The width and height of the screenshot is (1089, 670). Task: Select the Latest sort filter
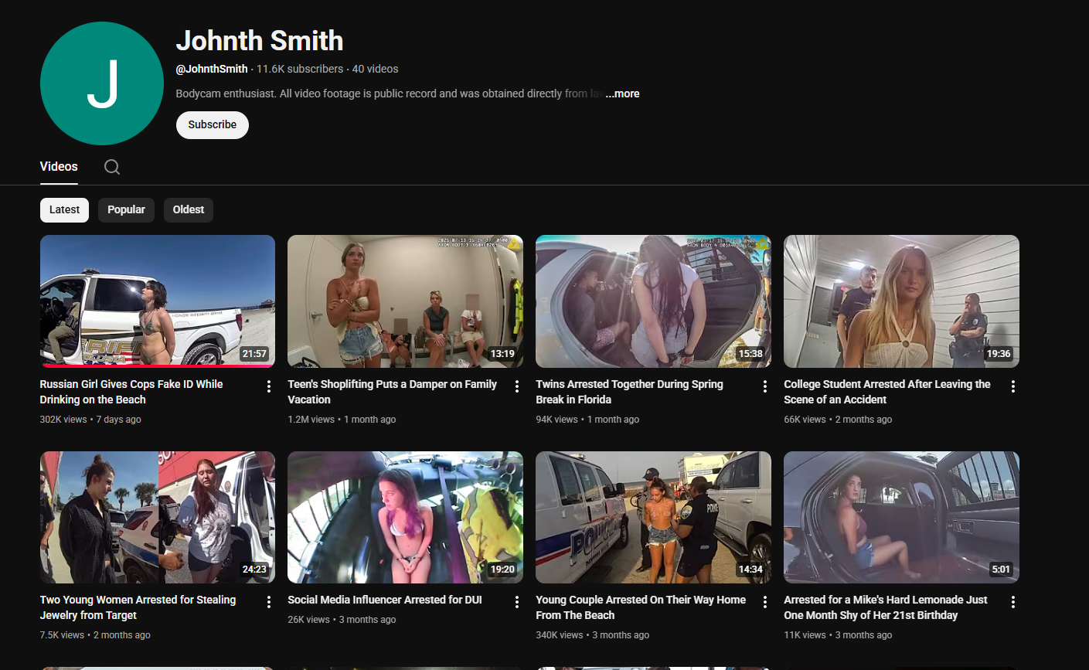(x=64, y=210)
